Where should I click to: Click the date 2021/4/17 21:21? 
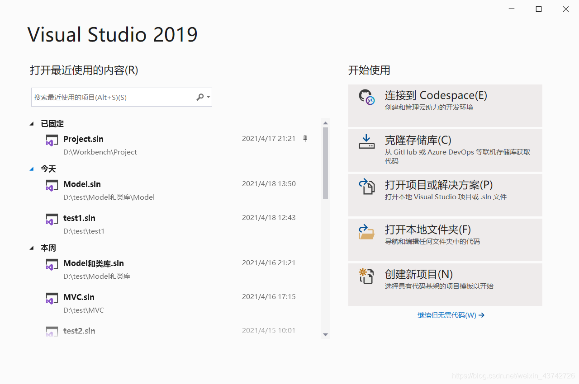[269, 139]
